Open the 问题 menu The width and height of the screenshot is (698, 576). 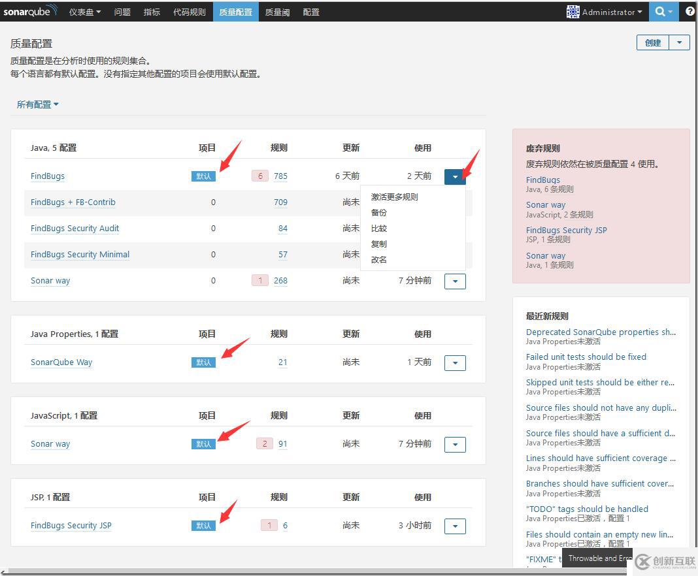[x=122, y=12]
